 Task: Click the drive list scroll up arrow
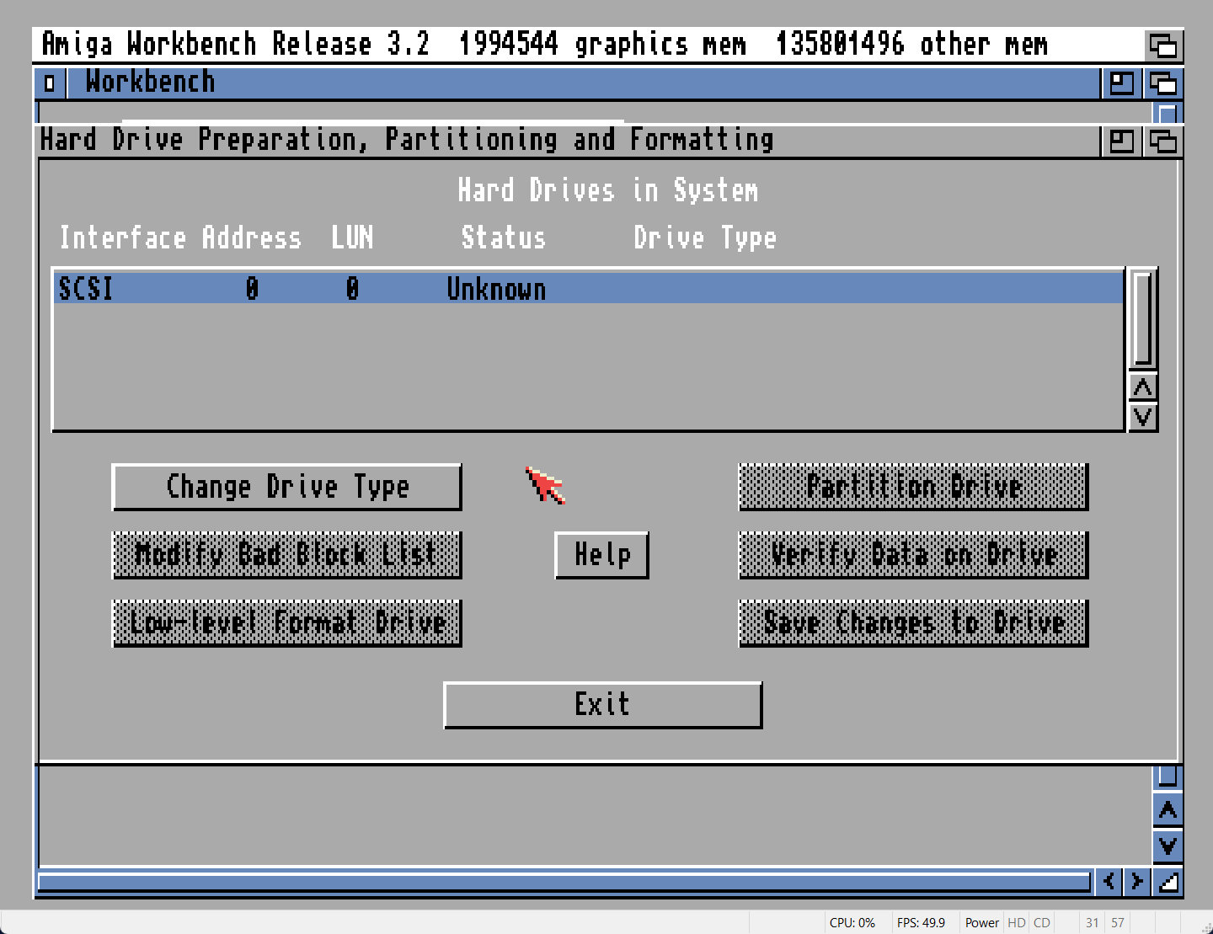click(1143, 387)
